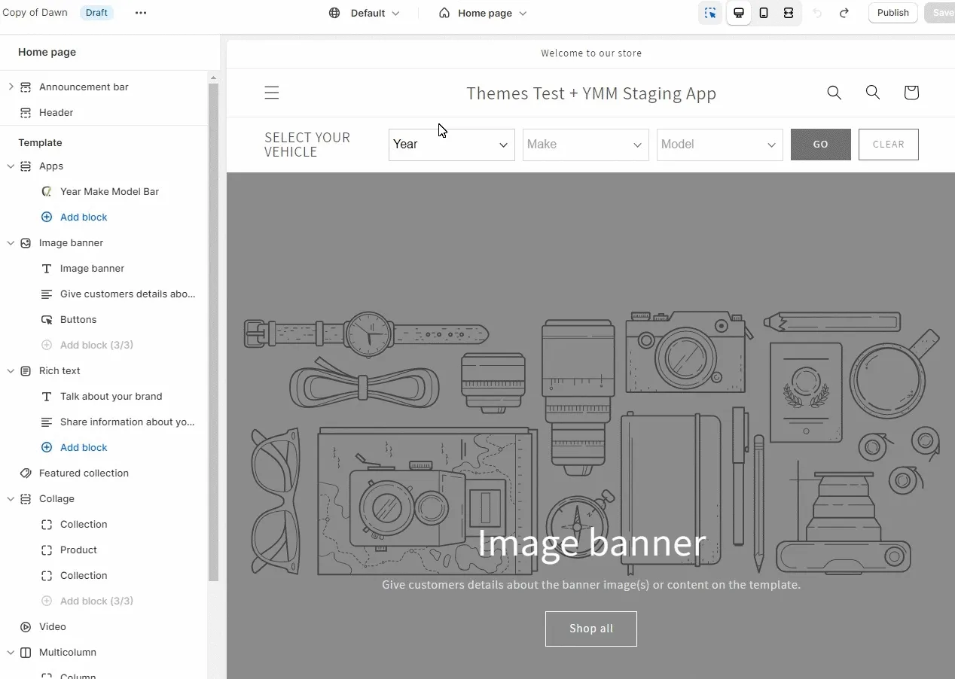Expand the Announcement bar section
The height and width of the screenshot is (679, 955).
point(11,87)
